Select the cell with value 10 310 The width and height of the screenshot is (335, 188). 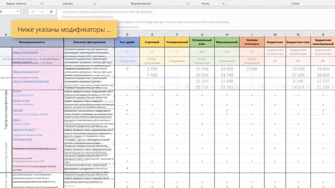(x=298, y=69)
